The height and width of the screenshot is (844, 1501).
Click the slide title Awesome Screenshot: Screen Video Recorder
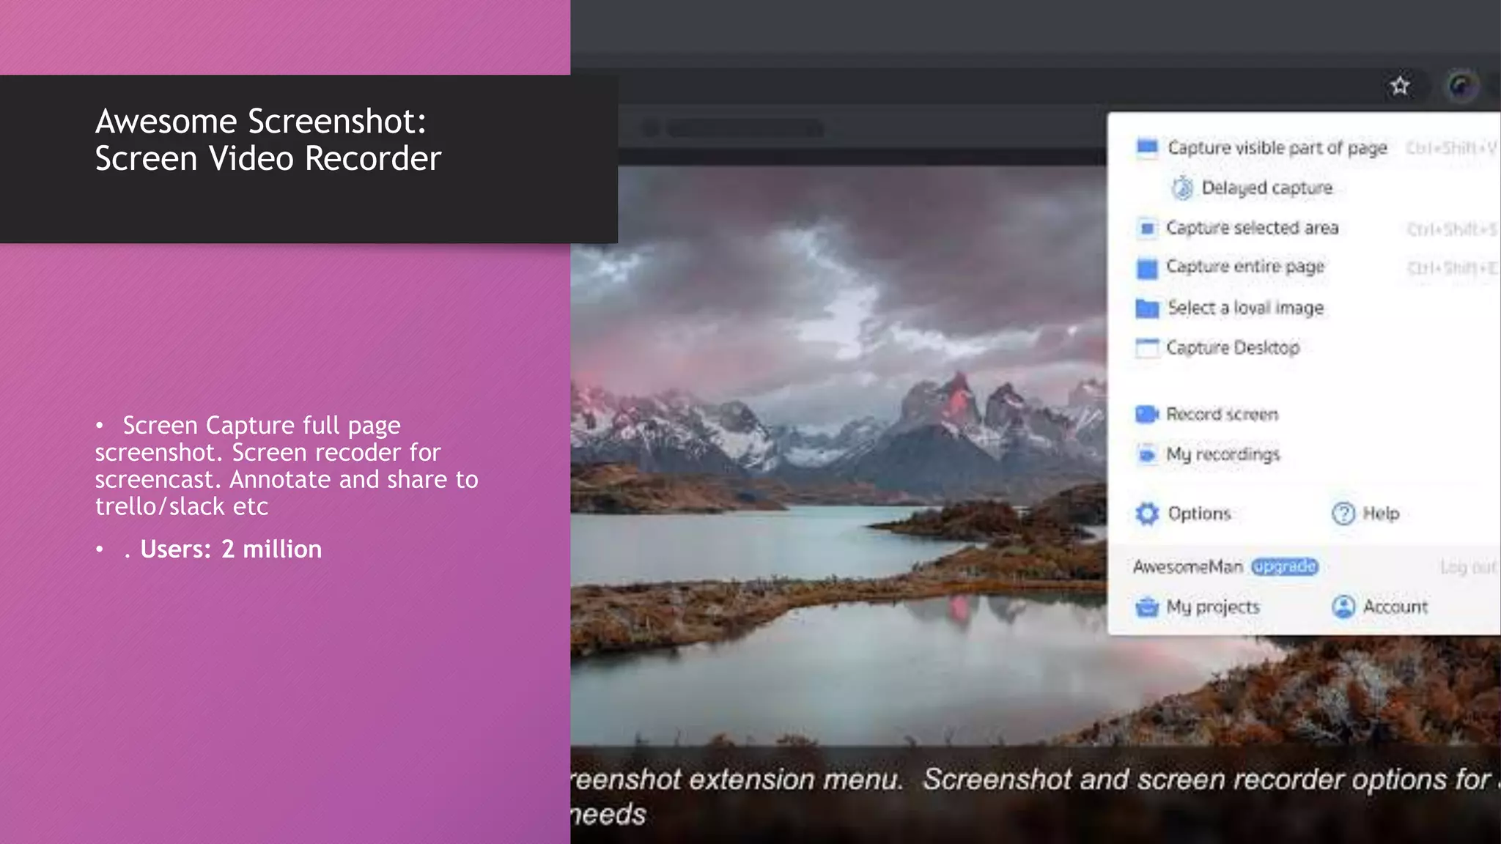(x=268, y=139)
